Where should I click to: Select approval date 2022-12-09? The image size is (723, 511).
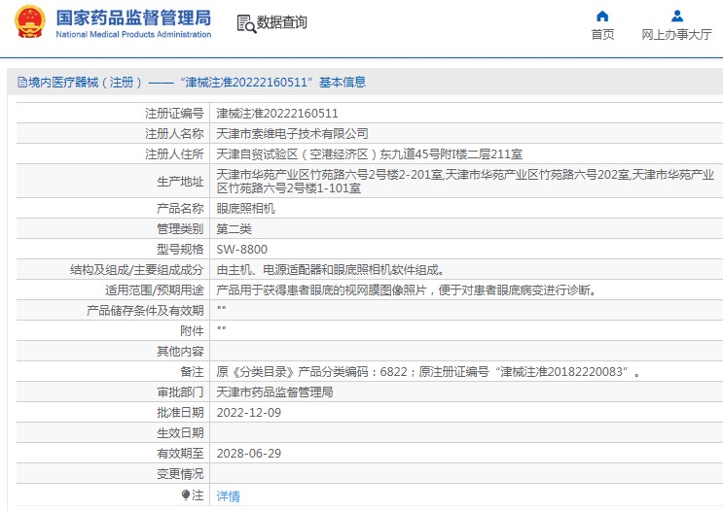[249, 413]
